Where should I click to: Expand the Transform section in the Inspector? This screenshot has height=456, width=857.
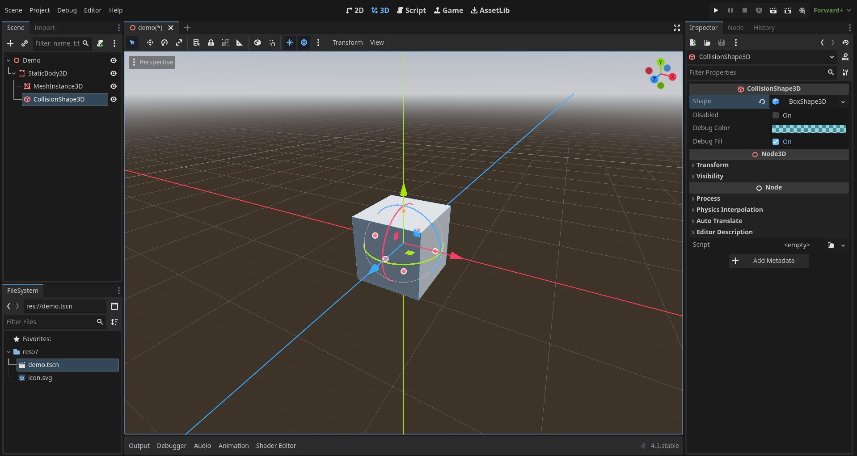[x=712, y=165]
